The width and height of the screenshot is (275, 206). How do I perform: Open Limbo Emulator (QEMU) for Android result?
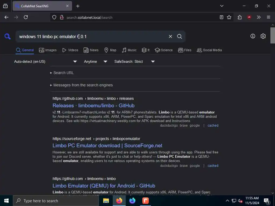[104, 186]
